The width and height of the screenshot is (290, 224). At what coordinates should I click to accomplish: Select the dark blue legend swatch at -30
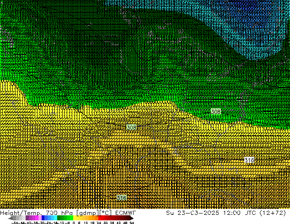43,218
